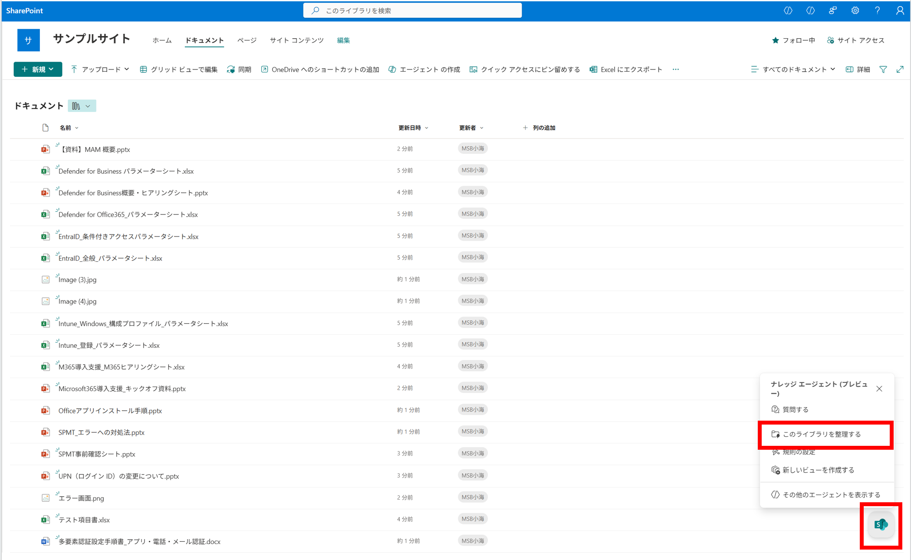Switch to the ページ navigation tab
Viewport: 911px width, 560px height.
point(247,40)
